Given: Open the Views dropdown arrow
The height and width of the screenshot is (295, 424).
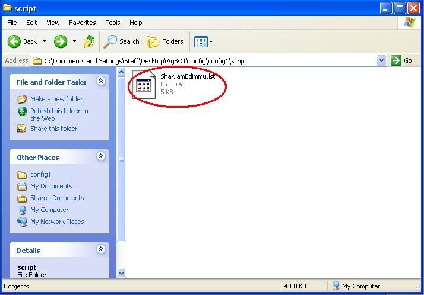Looking at the screenshot, I should coord(211,41).
